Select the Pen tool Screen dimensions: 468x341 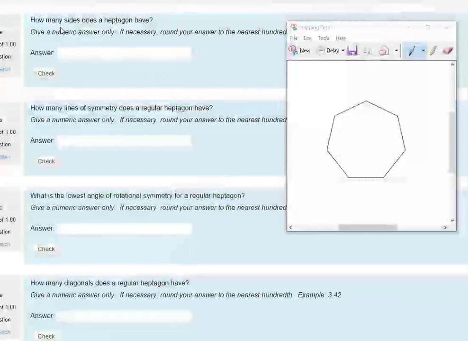411,51
